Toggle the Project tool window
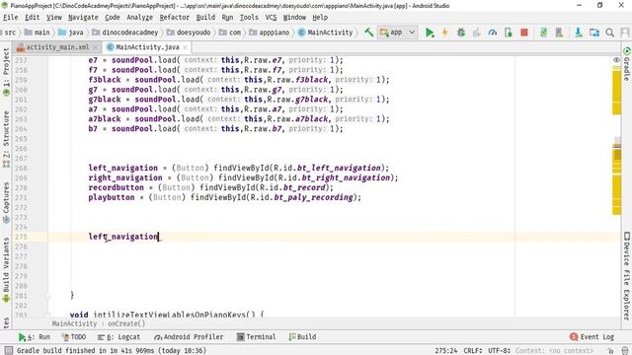 click(x=6, y=72)
